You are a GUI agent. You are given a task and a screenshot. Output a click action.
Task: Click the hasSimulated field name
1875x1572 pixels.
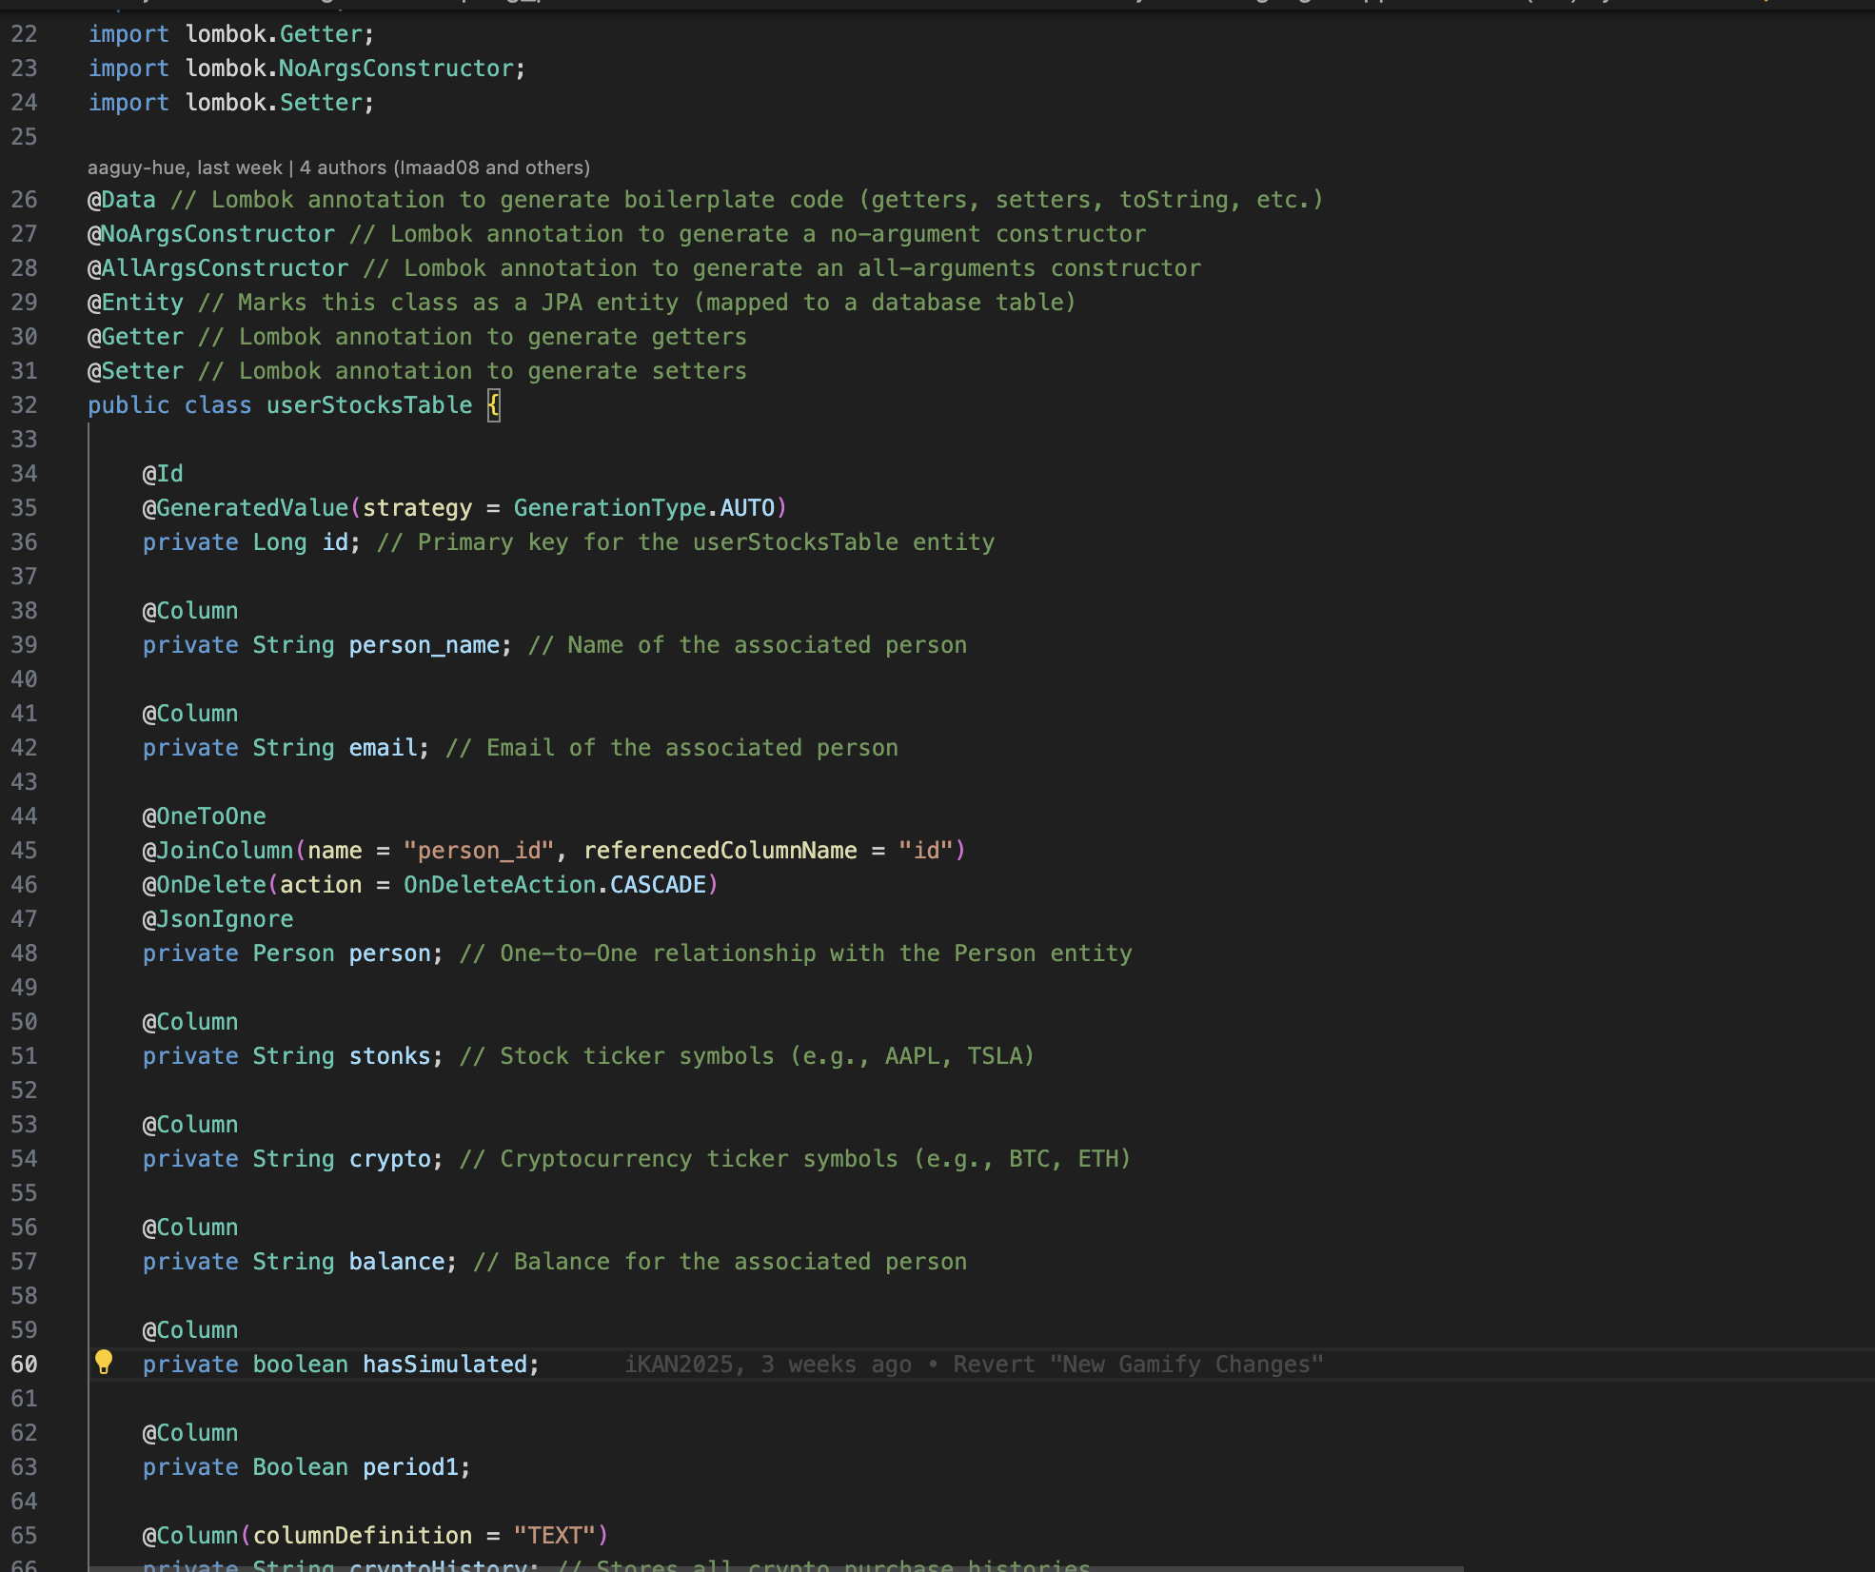(444, 1365)
